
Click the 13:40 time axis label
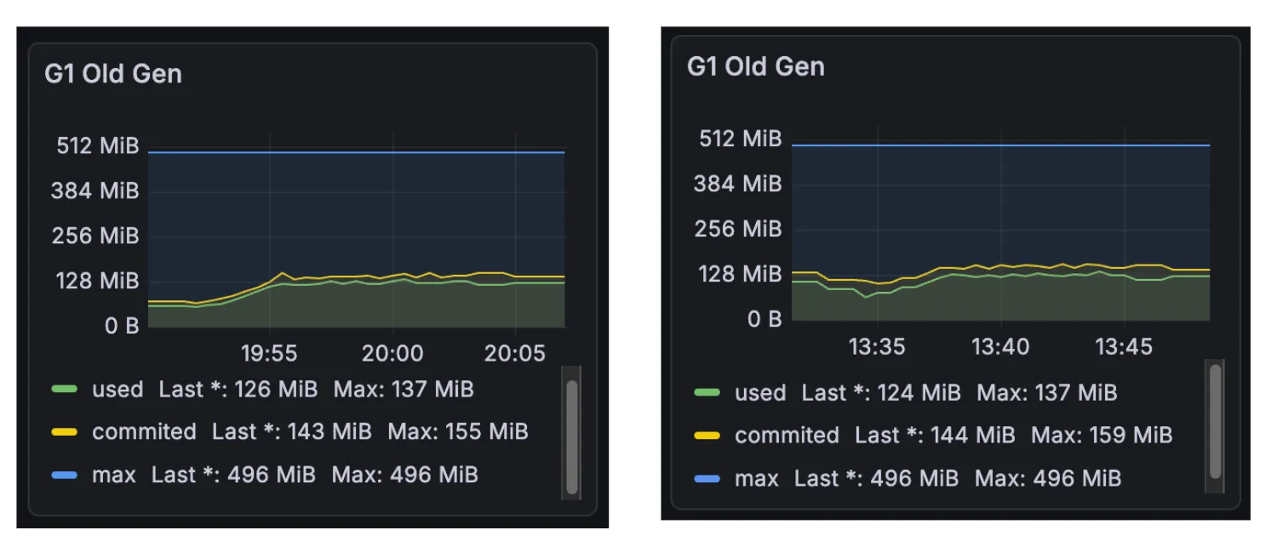point(1000,347)
